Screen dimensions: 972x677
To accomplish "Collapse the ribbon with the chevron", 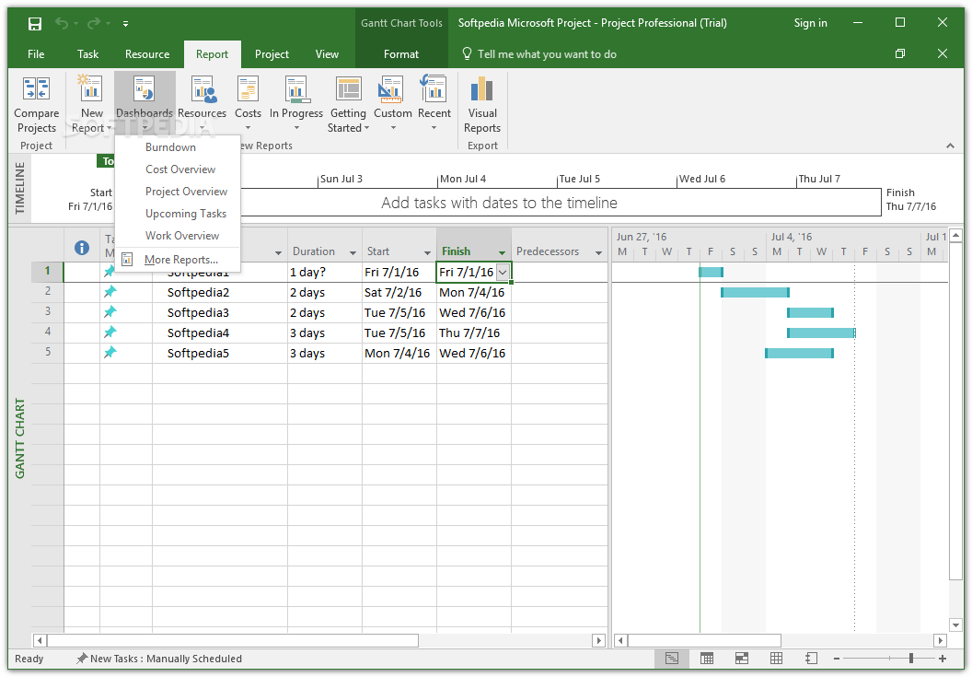I will pyautogui.click(x=950, y=146).
